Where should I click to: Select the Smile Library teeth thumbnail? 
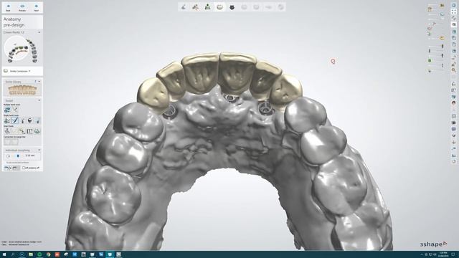coord(22,90)
